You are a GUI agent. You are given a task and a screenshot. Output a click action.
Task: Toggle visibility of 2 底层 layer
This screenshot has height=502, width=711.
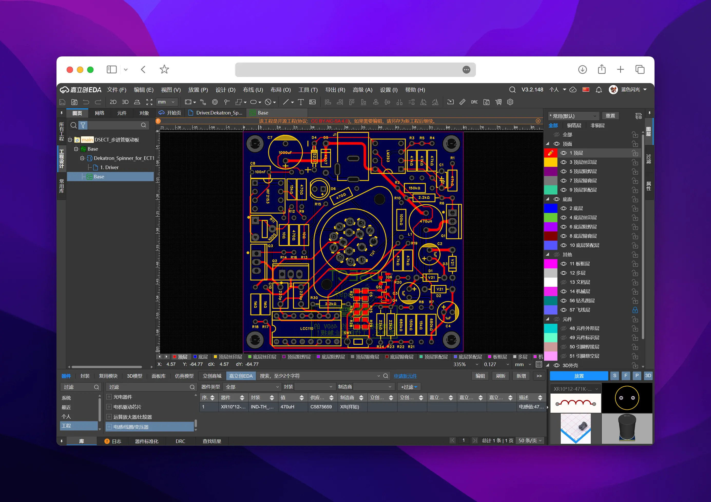(564, 208)
